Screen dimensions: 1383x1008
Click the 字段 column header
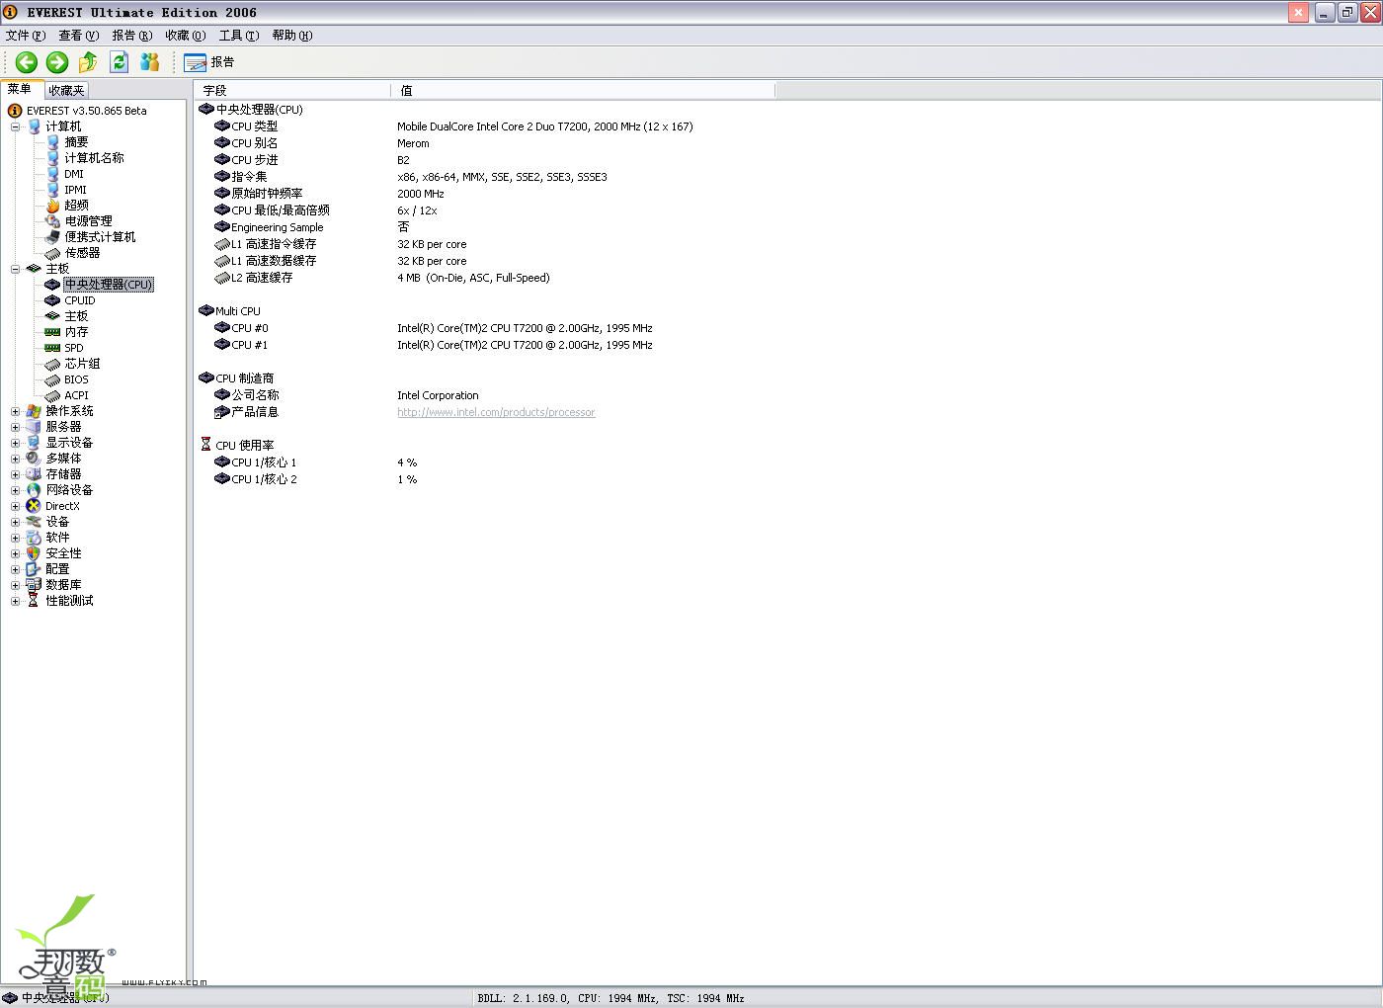pyautogui.click(x=293, y=90)
